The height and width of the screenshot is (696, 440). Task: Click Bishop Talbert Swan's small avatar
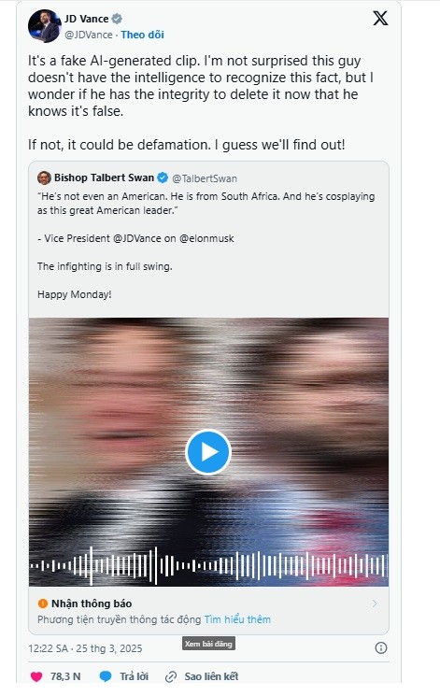click(44, 178)
